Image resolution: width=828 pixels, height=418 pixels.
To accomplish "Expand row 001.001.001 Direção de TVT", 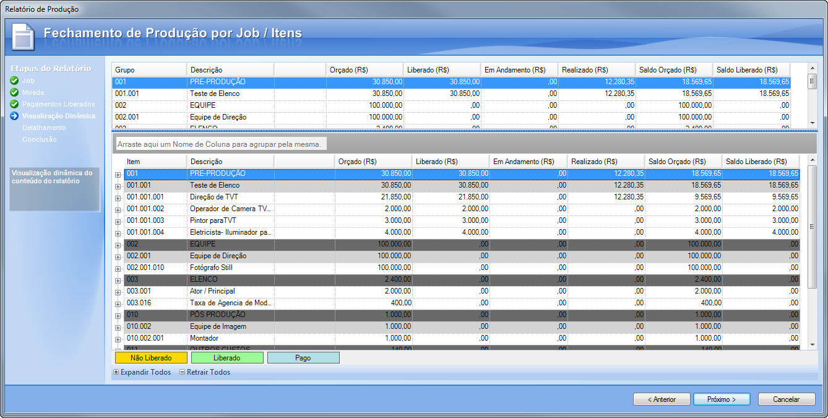I will [118, 198].
